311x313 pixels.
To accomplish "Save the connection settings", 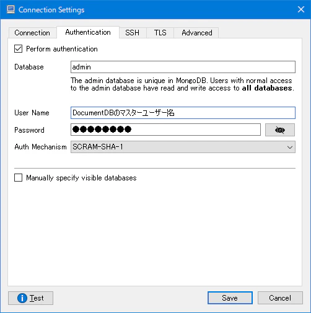I will tap(230, 298).
